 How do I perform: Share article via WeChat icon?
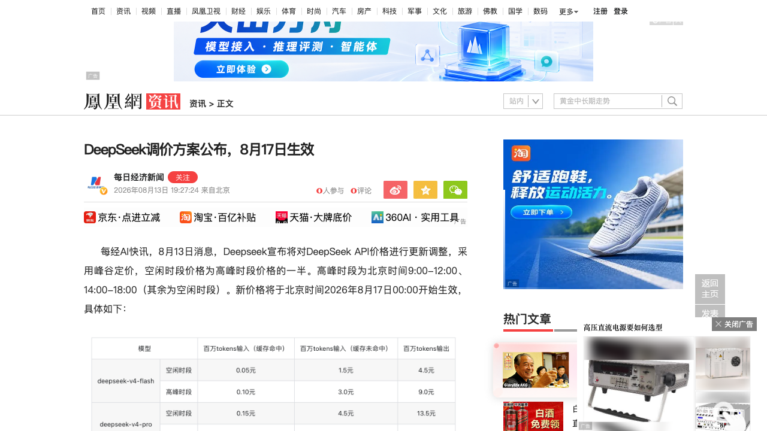pyautogui.click(x=455, y=190)
